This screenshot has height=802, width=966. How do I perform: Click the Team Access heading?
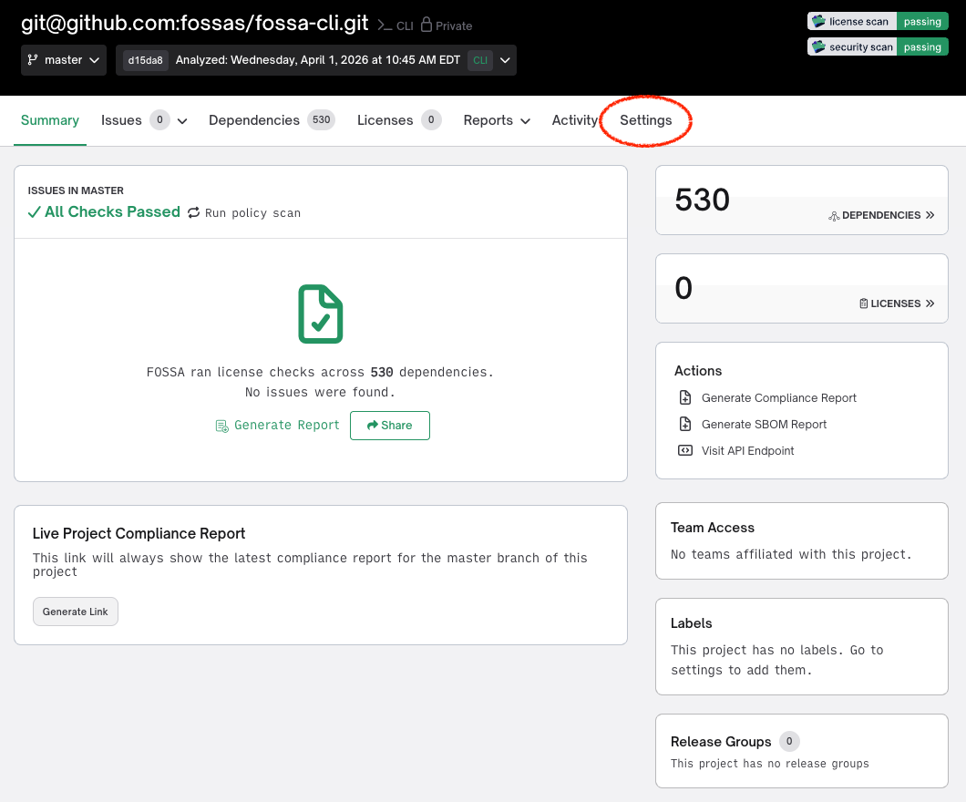(x=712, y=528)
